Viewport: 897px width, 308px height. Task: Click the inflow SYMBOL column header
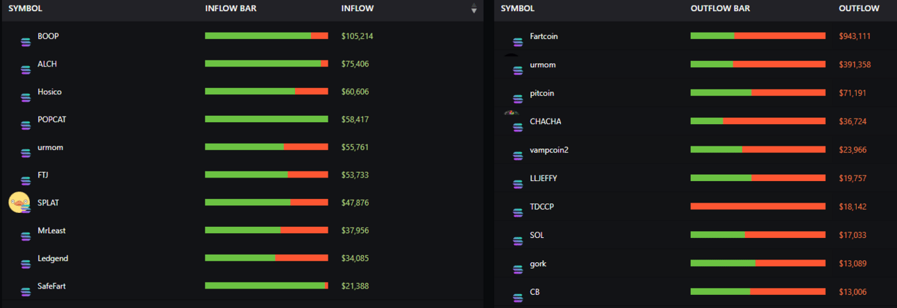25,9
